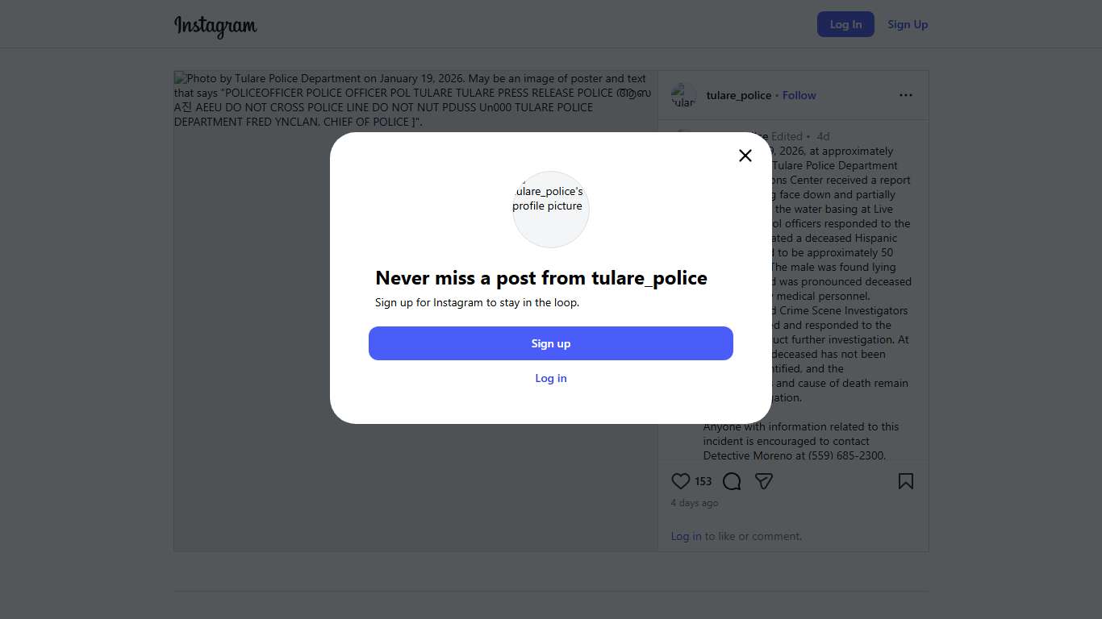The height and width of the screenshot is (619, 1102).
Task: Open tulare_police username in post header
Action: click(738, 95)
